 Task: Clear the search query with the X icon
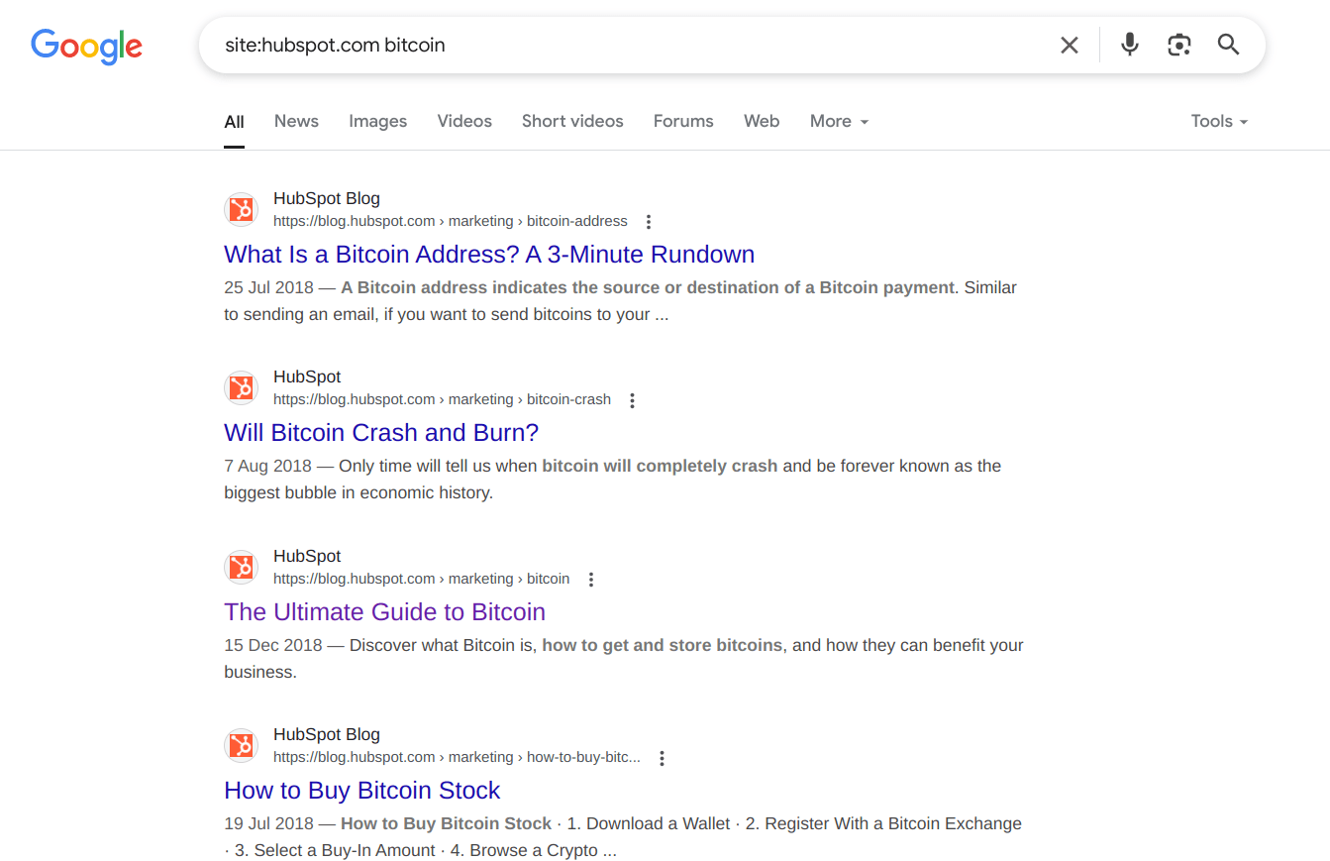coord(1070,45)
